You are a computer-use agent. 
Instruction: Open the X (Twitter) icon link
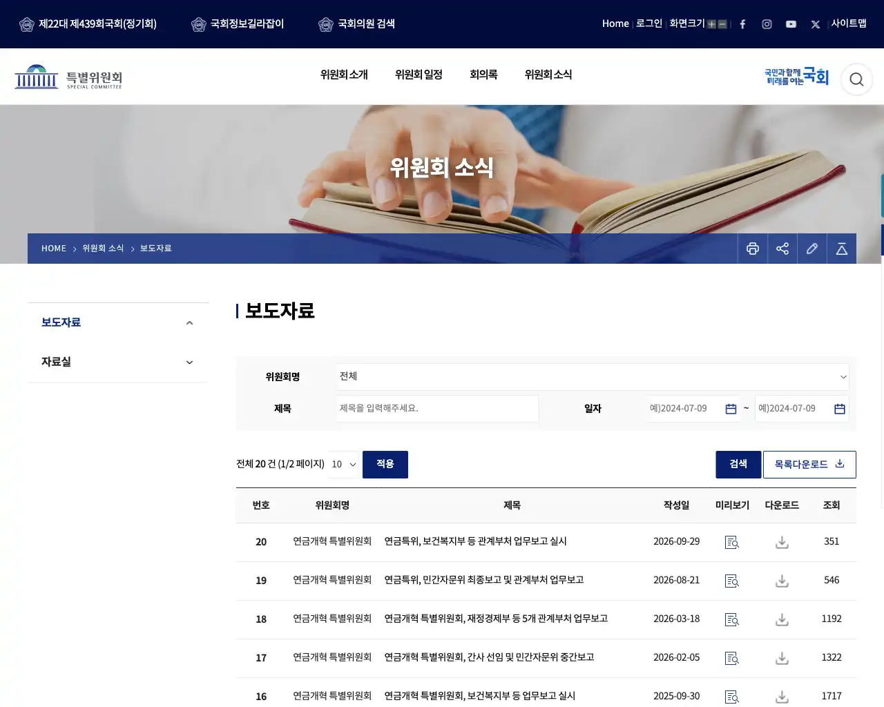816,24
